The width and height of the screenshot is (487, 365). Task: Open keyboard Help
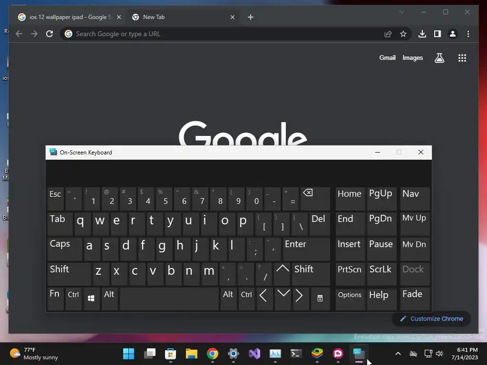click(381, 298)
